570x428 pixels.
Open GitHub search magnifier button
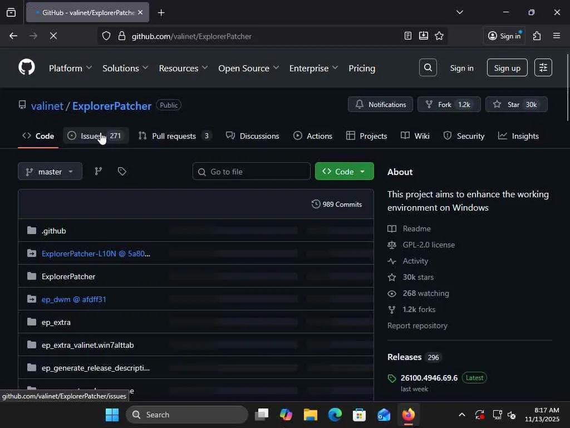[428, 67]
